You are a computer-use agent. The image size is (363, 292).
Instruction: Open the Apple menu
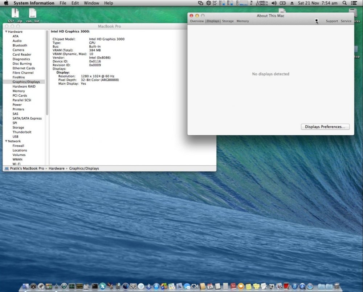point(6,3)
